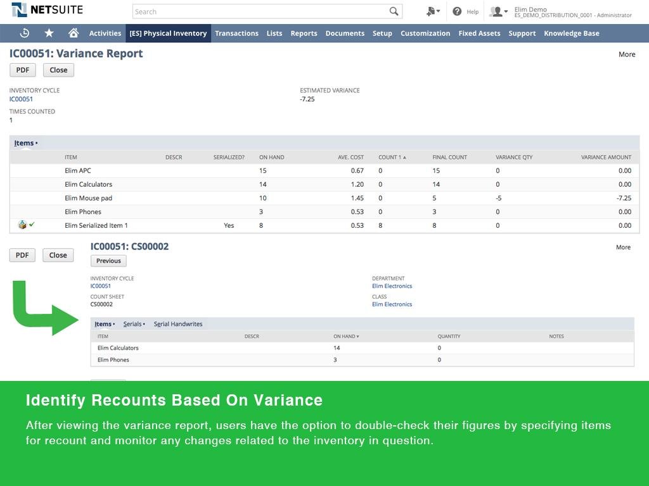Open the Customization menu

tap(425, 34)
